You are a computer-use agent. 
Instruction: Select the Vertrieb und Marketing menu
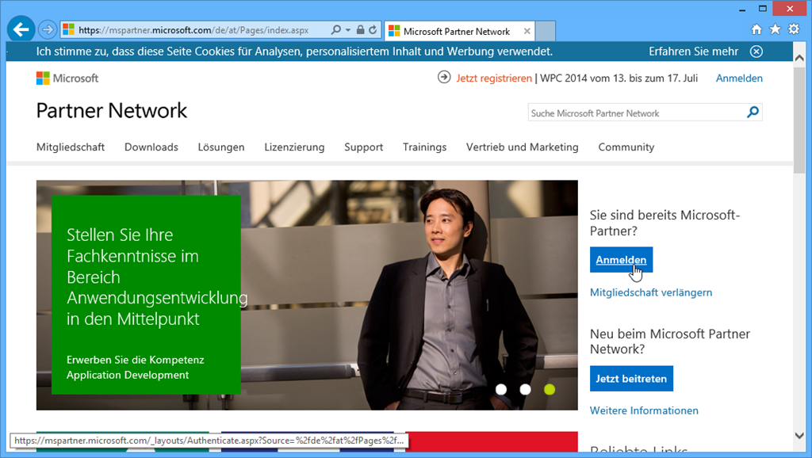[522, 147]
